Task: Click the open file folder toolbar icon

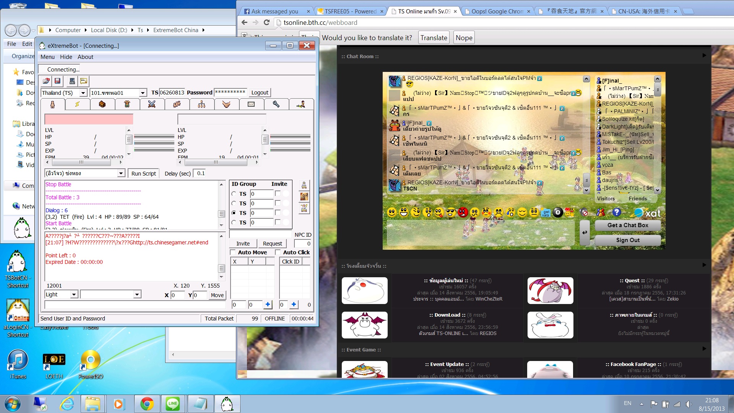Action: 46,81
